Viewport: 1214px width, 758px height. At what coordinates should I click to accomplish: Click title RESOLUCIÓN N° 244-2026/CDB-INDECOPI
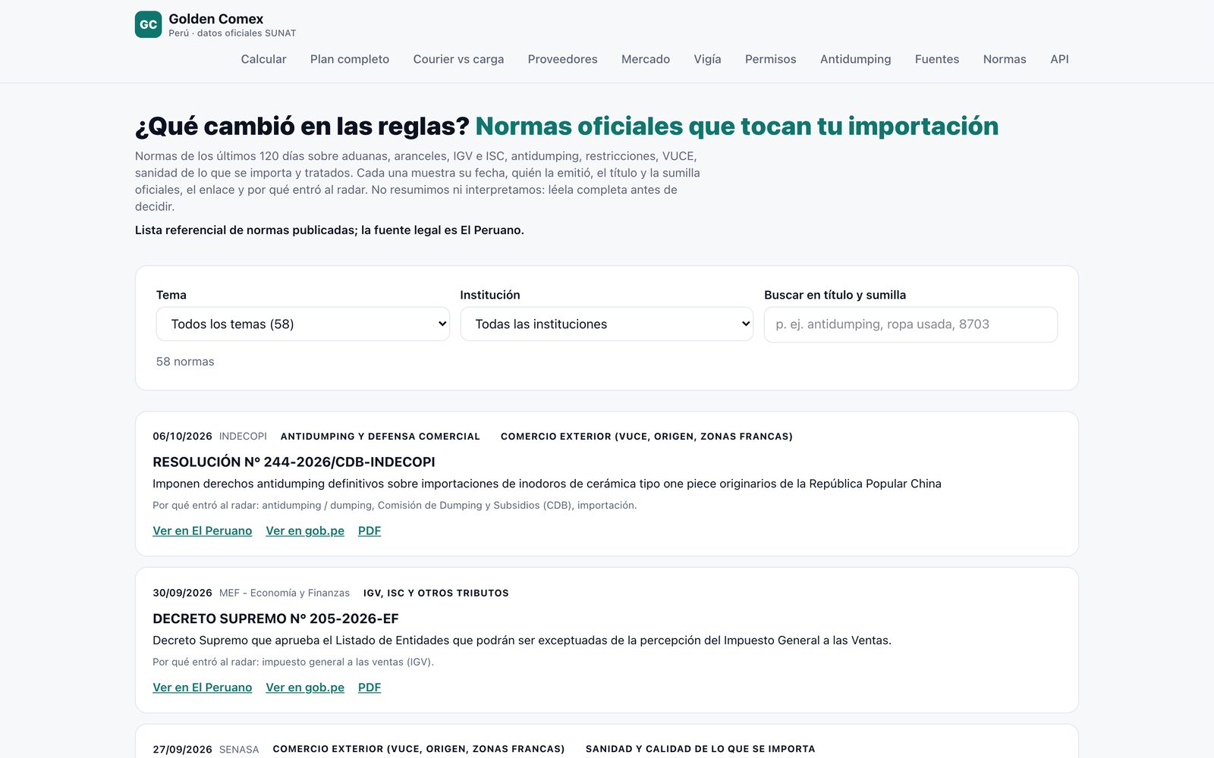click(294, 462)
